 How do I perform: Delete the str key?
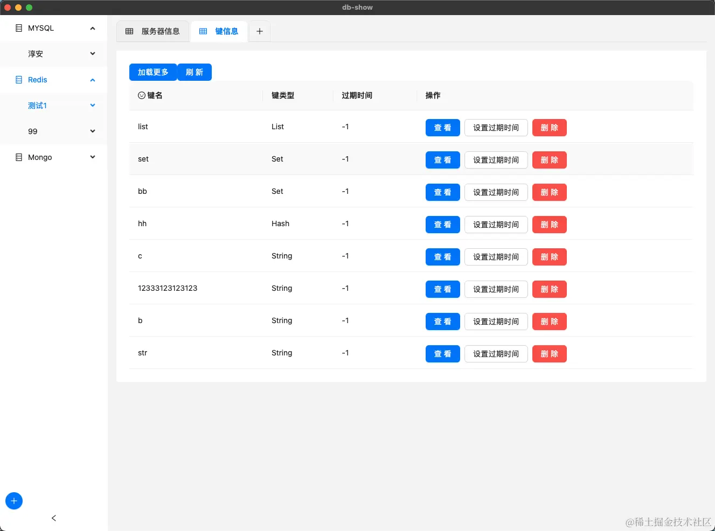[x=550, y=354]
